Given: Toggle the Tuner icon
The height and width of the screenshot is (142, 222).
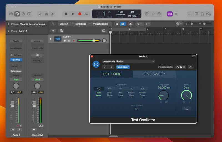Looking at the screenshot, I should [153, 14].
